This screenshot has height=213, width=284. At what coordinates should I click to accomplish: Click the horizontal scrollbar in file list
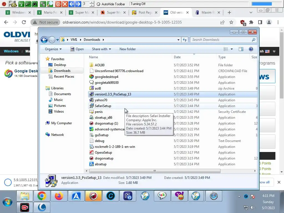point(155,171)
